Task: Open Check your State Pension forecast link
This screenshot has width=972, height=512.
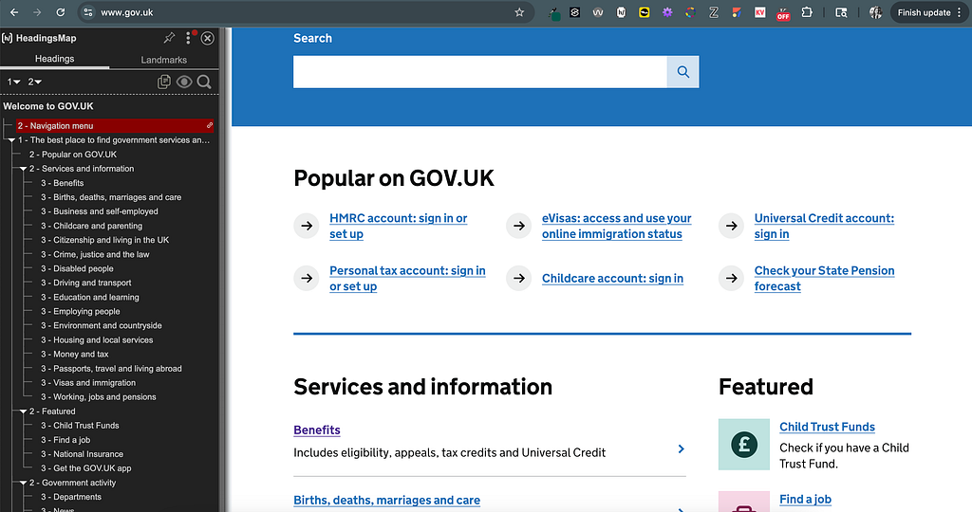Action: 824,279
